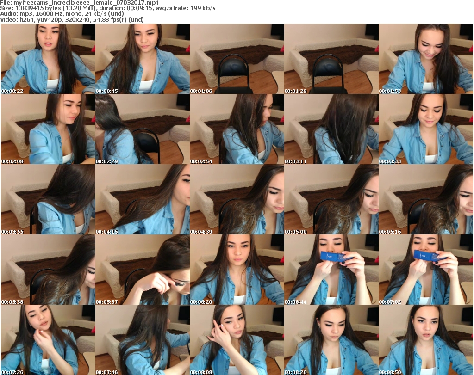The width and height of the screenshot is (474, 375).
Task: Click the frame stamped 00:02:29
Action: pos(143,129)
